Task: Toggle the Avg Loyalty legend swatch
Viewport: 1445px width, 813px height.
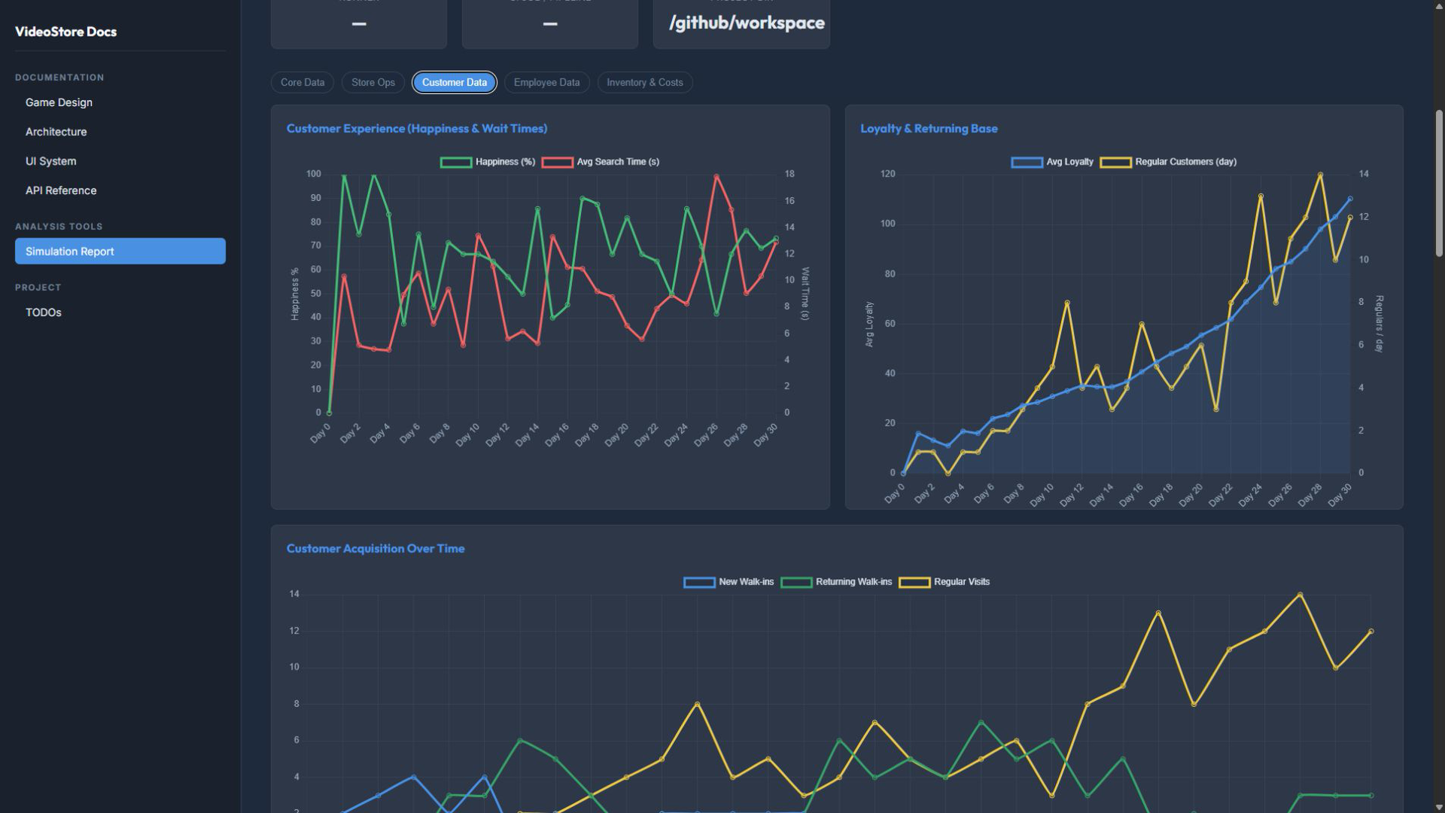Action: [1027, 162]
